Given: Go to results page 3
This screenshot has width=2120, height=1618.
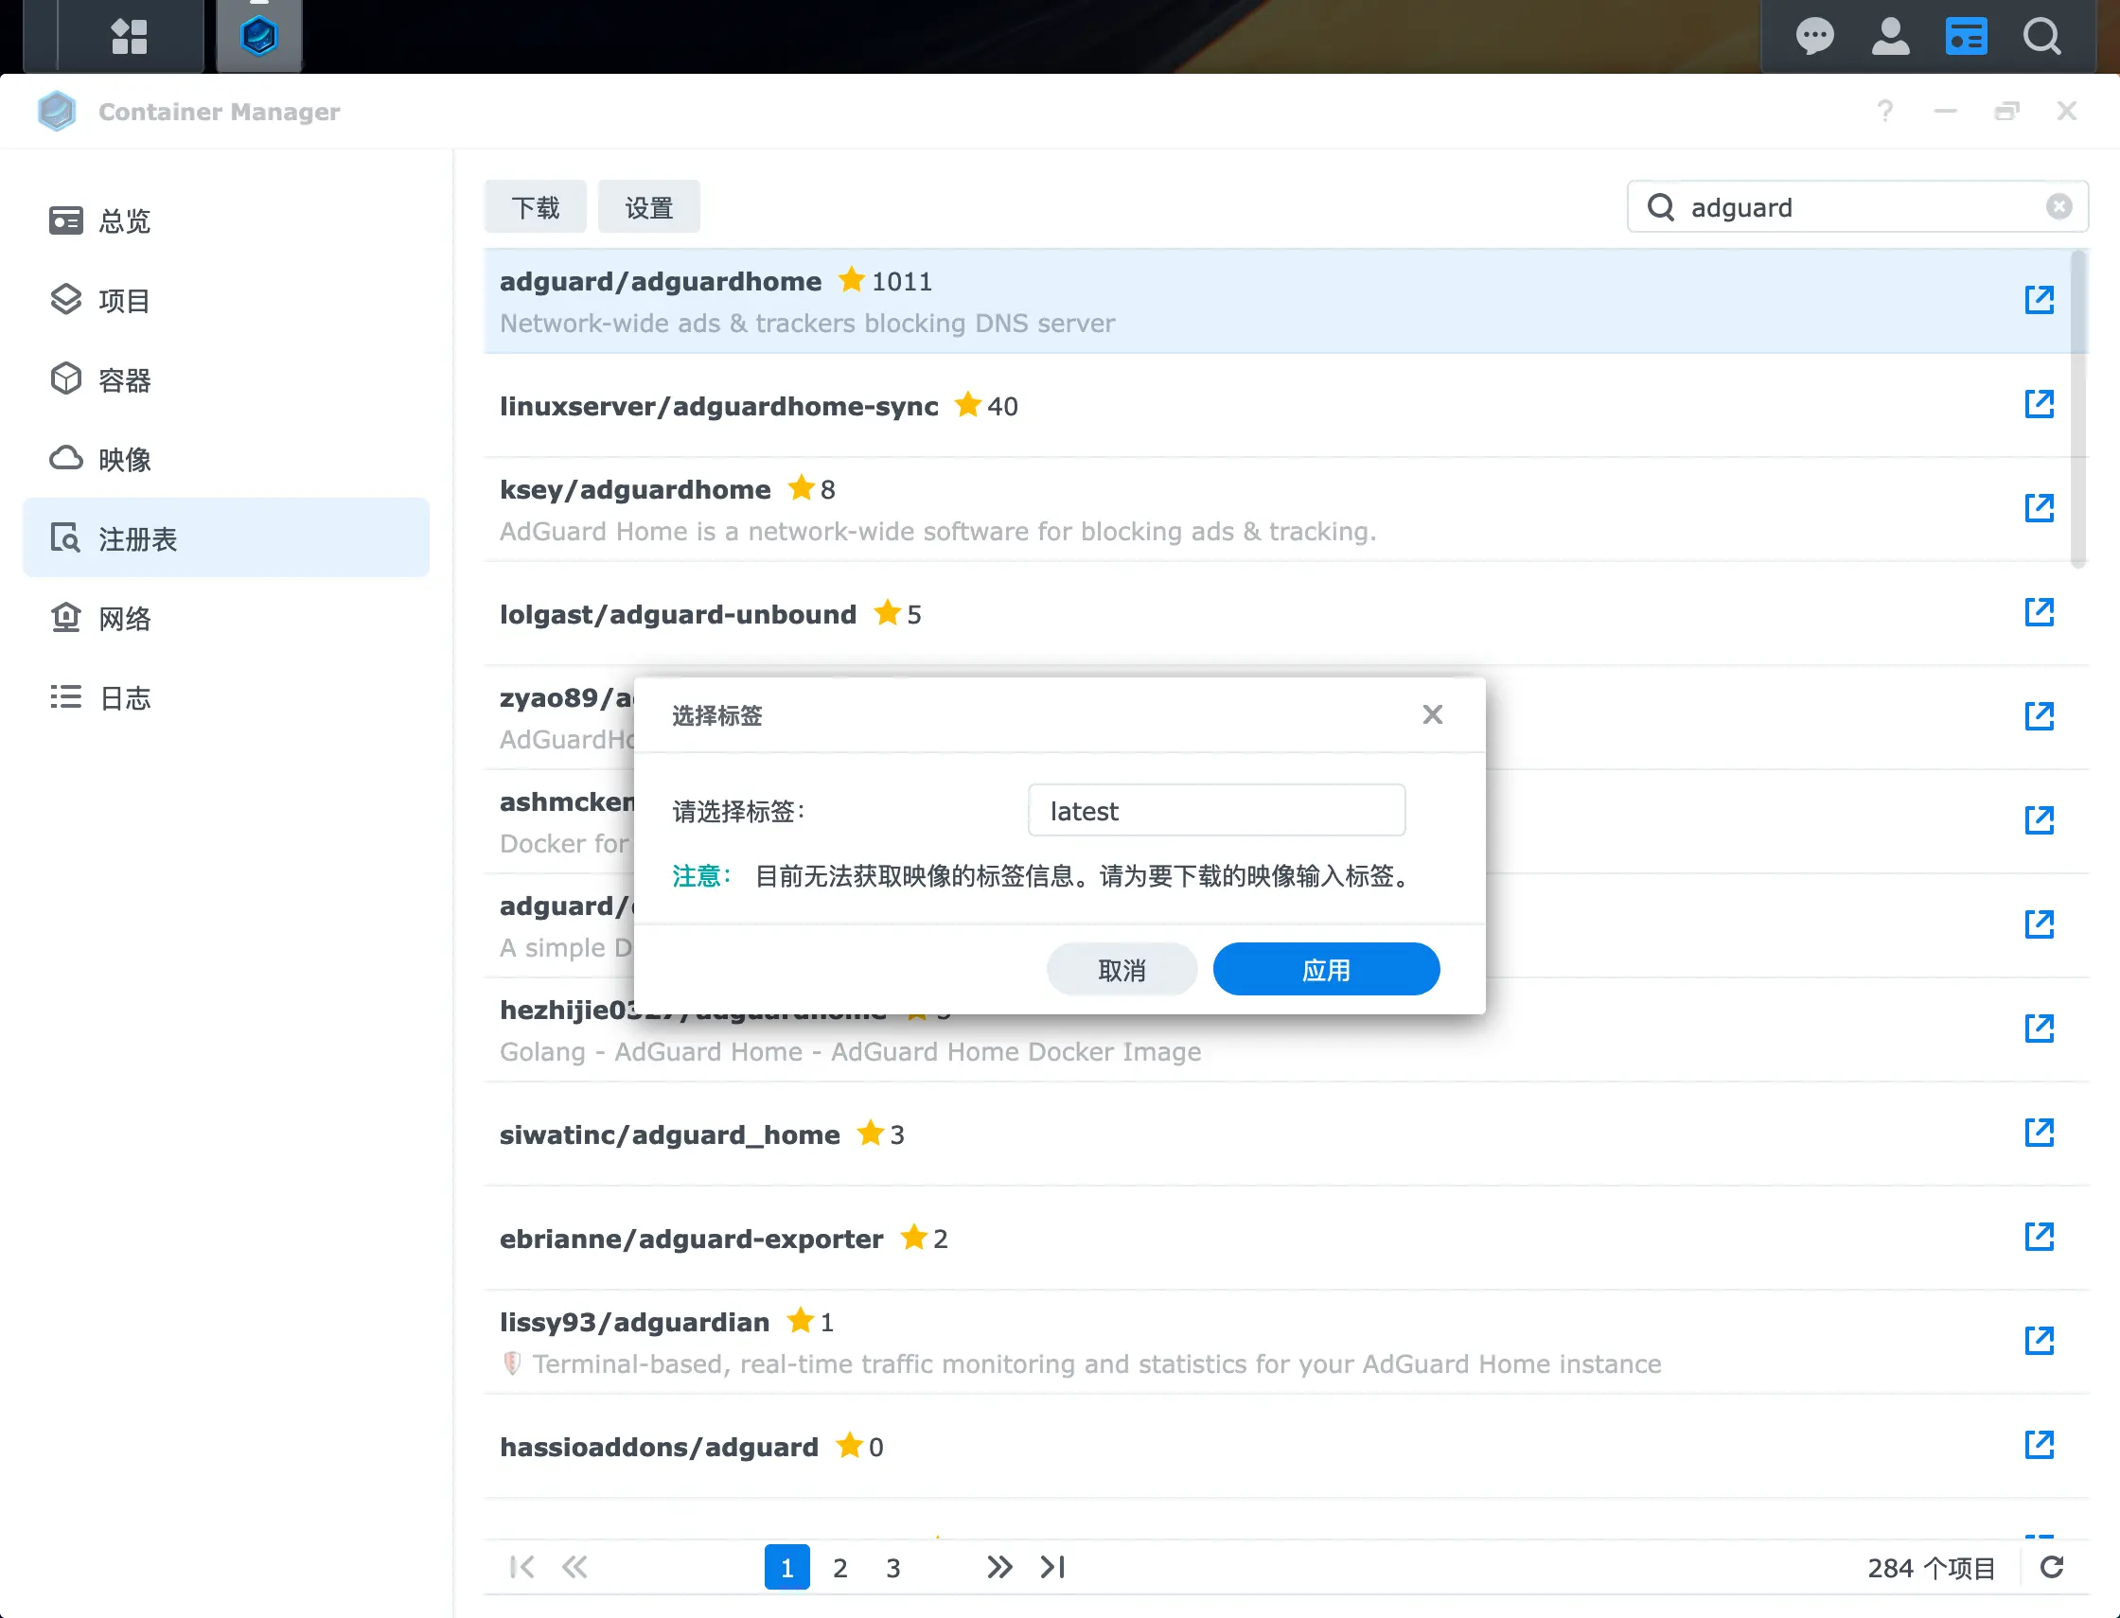Looking at the screenshot, I should point(892,1567).
